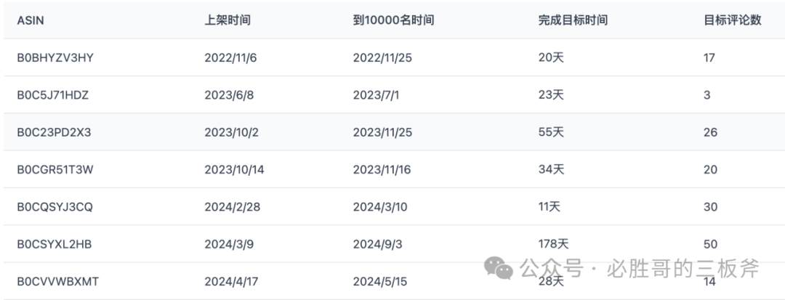Select ASIN B0C5J71HDZ cell
Viewport: 785px width, 300px height.
coord(52,95)
